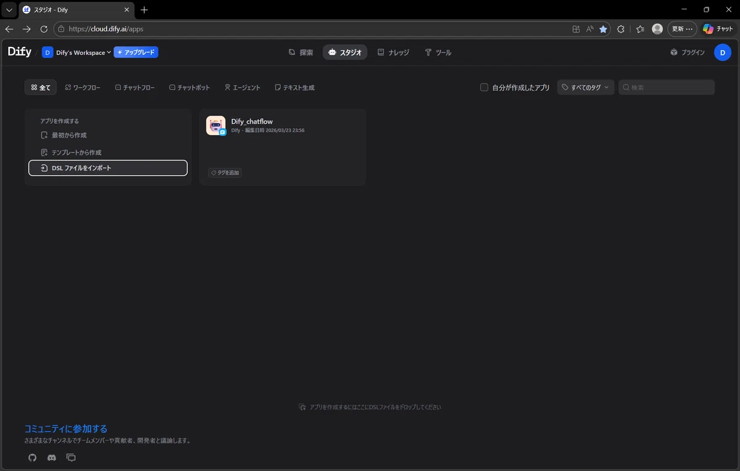Click site info lock icon
740x471 pixels.
(60, 29)
